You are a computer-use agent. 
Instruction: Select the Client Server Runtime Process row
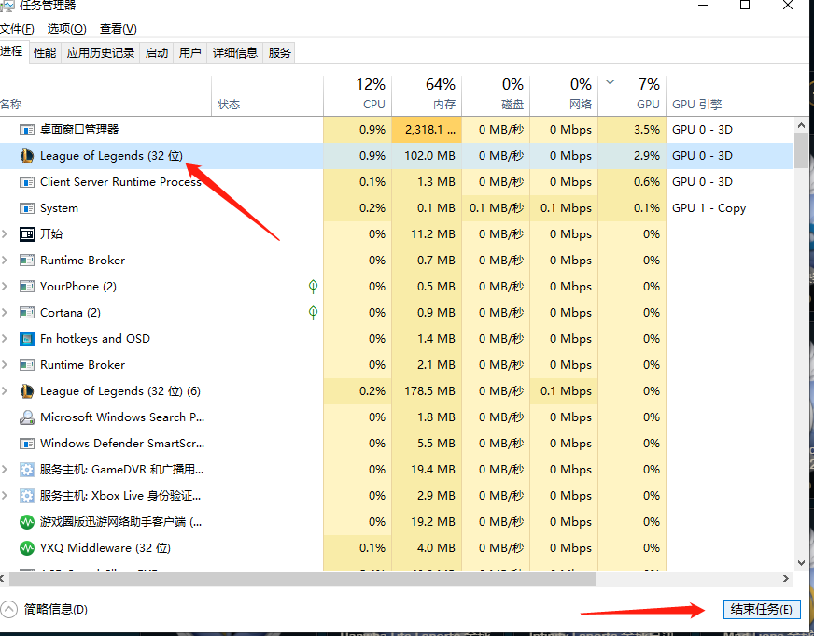click(x=397, y=182)
